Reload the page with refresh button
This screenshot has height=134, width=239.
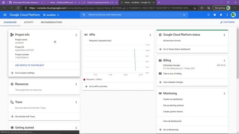(18, 8)
